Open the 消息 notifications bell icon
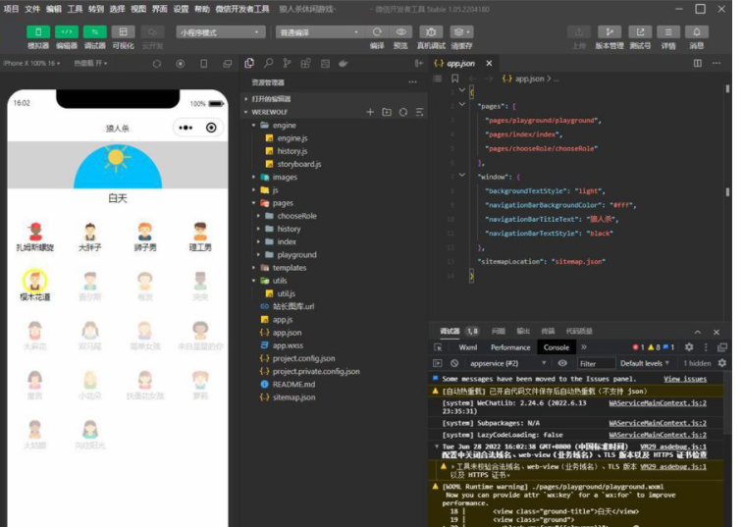This screenshot has height=527, width=743. (x=696, y=31)
